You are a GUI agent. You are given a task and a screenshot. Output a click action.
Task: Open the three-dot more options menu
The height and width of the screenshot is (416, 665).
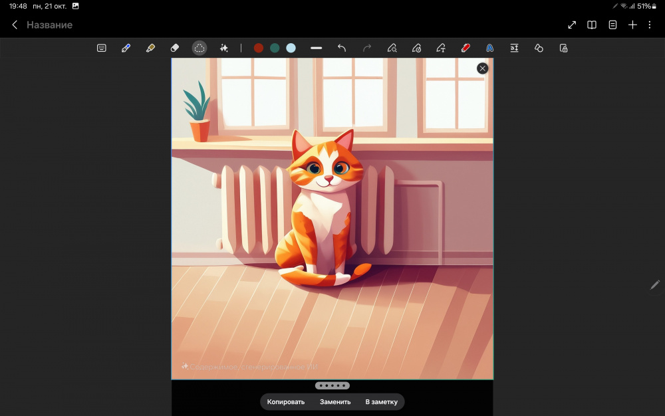(x=649, y=25)
